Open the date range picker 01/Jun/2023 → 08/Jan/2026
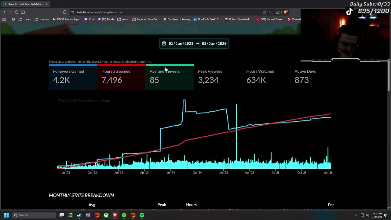391x220 pixels. point(194,43)
